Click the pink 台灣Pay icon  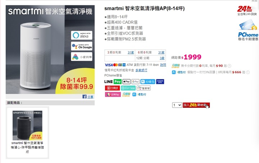[113, 94]
